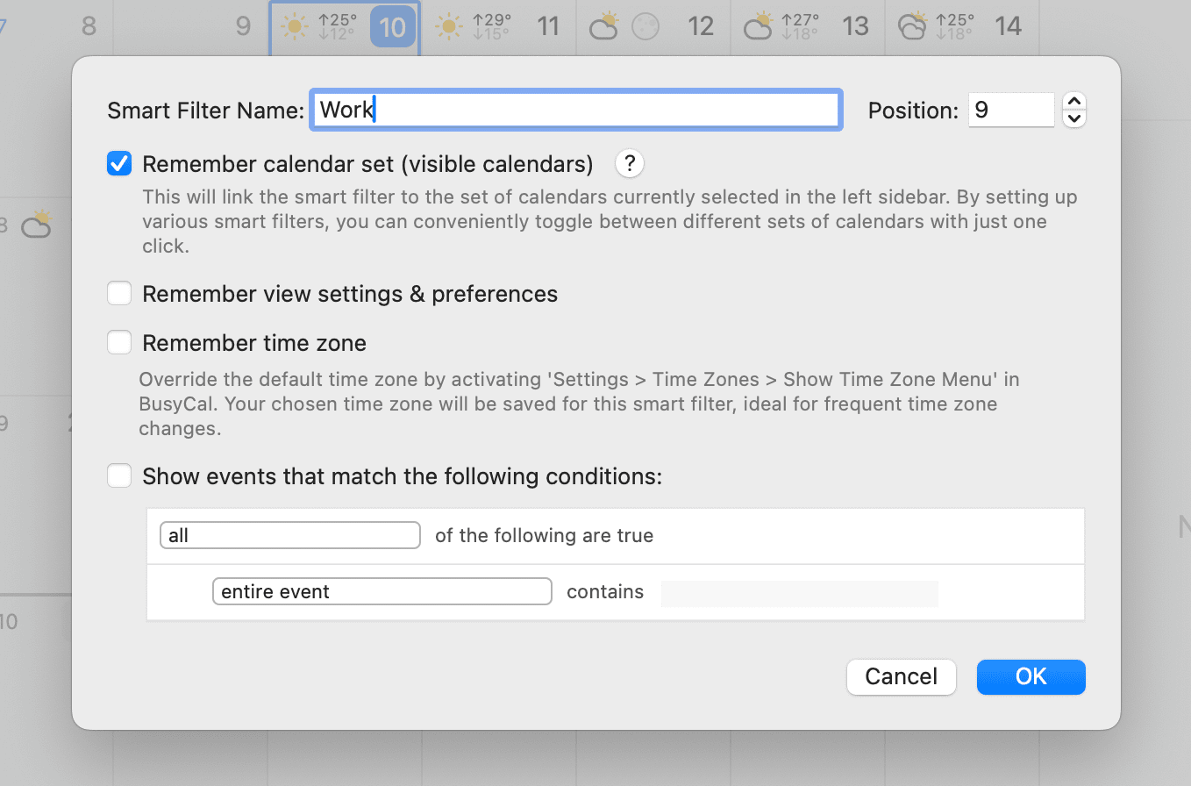Click the partly cloudy icon beside day 12
Viewport: 1191px width, 786px height.
603,26
